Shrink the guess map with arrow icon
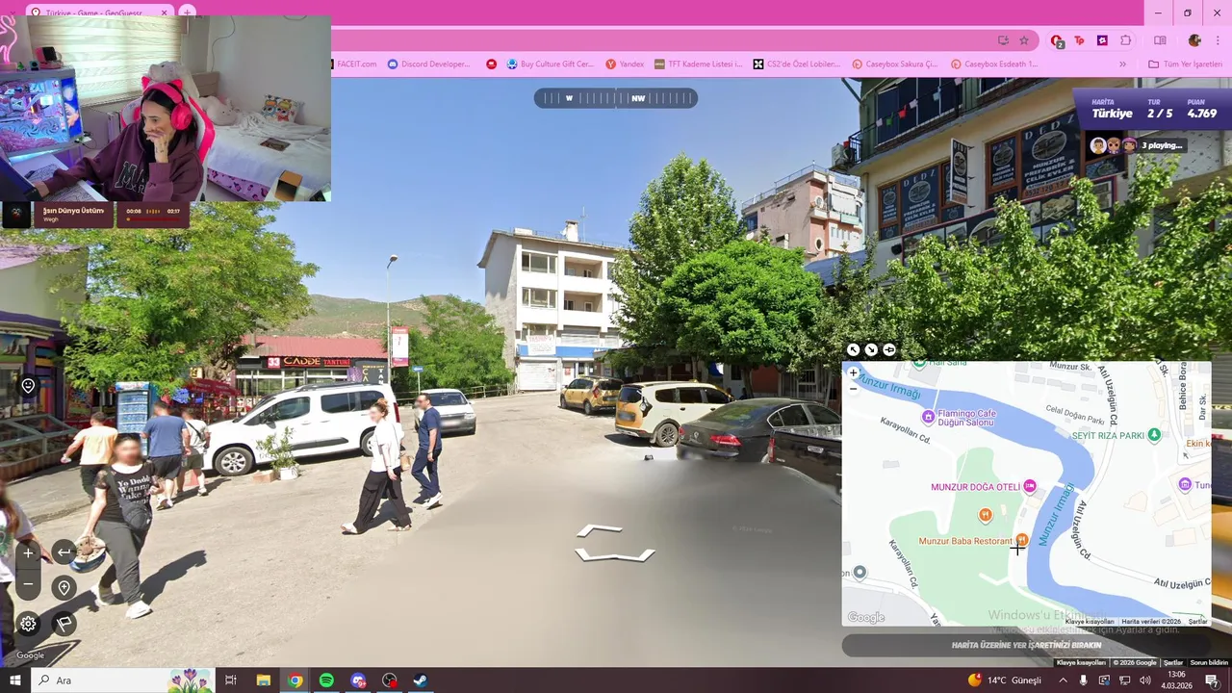1232x693 pixels. point(871,350)
